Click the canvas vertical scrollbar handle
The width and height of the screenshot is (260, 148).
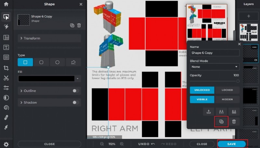click(234, 35)
